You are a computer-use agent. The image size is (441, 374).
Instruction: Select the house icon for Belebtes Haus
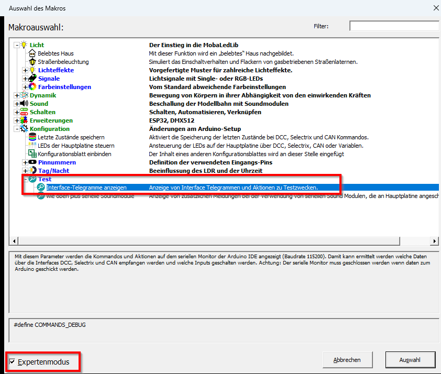[32, 53]
